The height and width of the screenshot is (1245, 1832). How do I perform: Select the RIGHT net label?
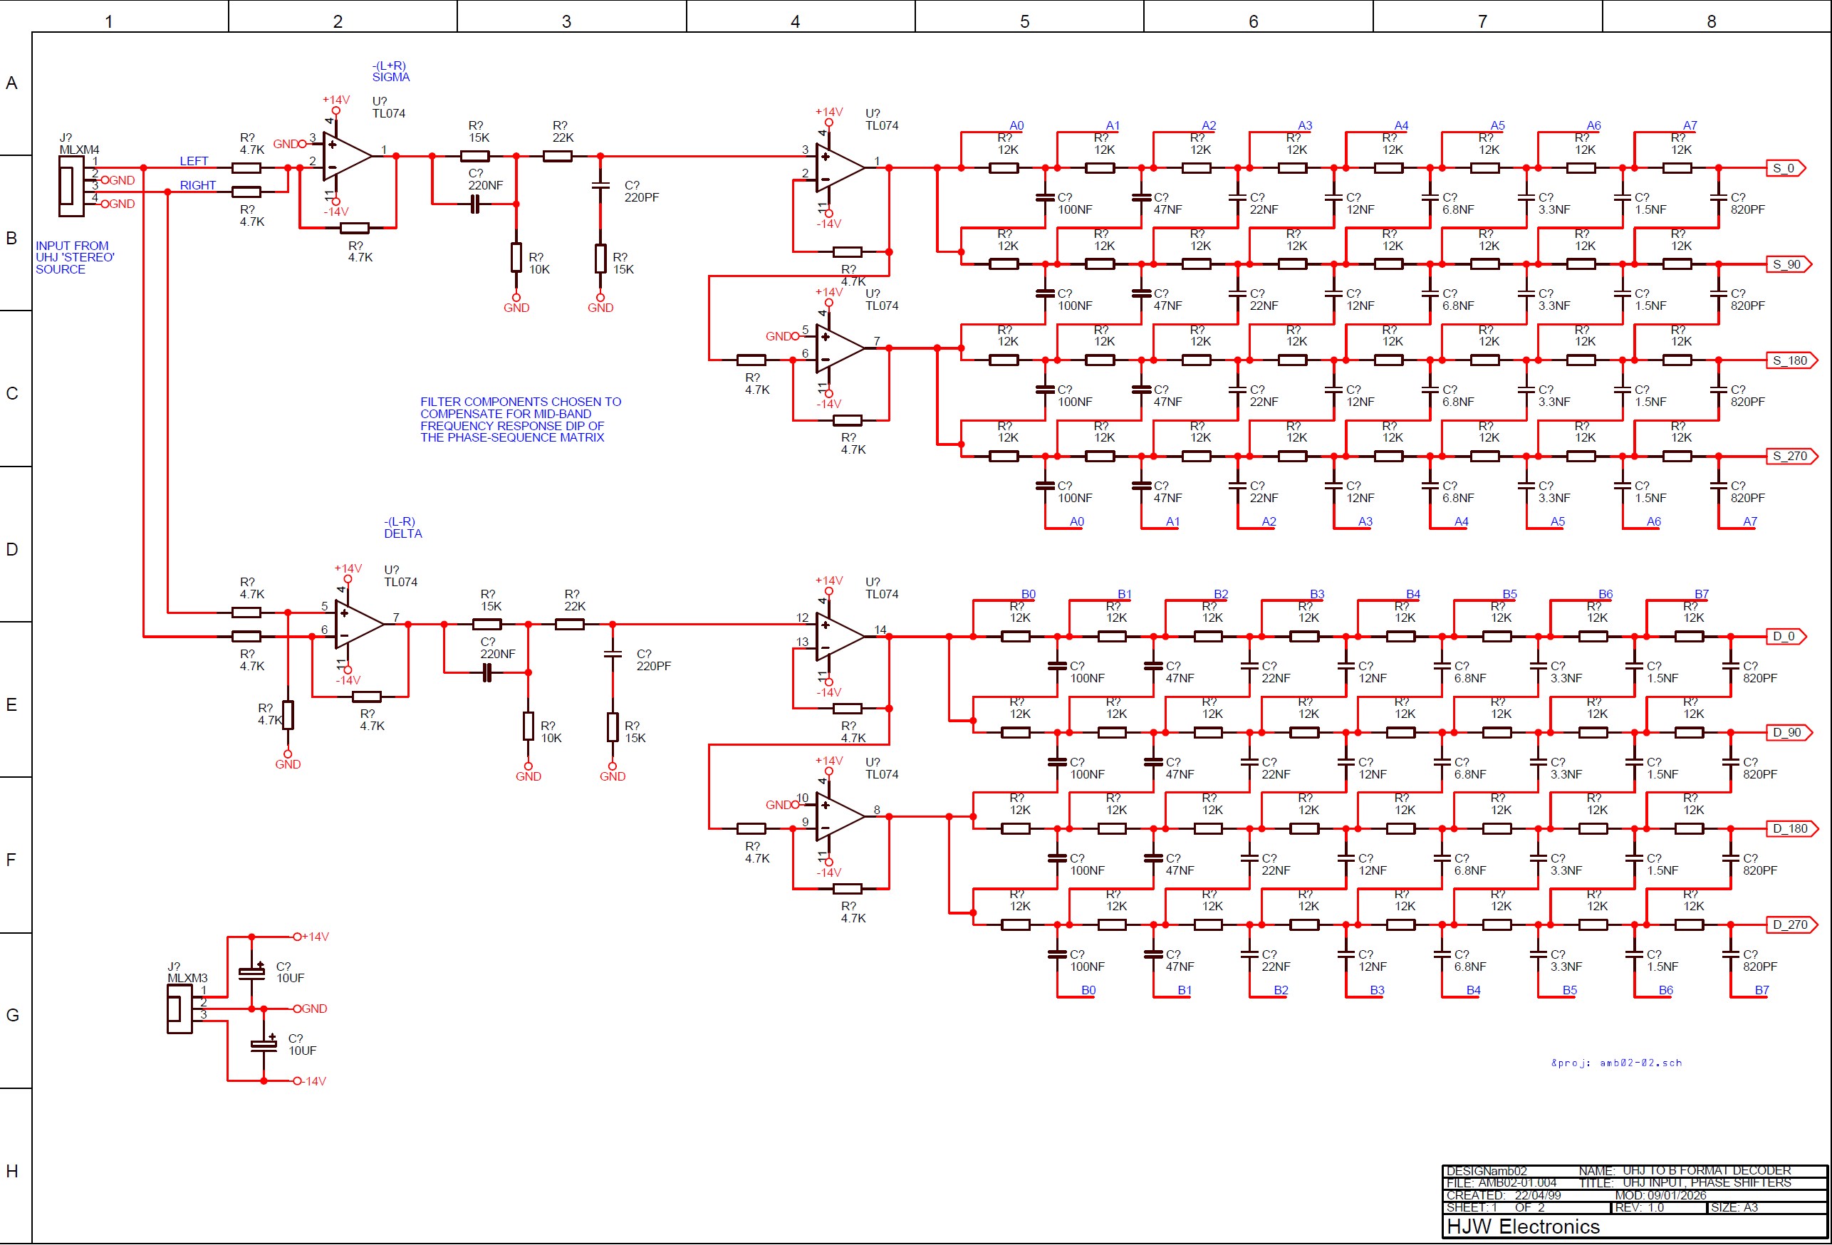click(197, 185)
